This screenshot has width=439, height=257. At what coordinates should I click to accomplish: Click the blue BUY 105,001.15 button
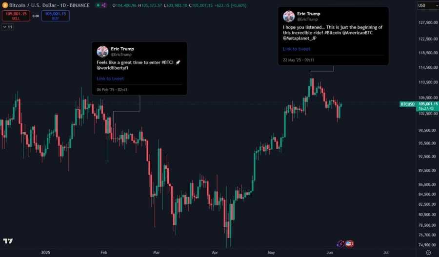click(x=56, y=16)
